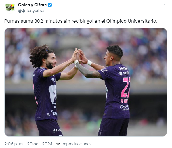Click the 20 oct. 2024 date
Screen dimensions: 172x148
click(x=40, y=144)
